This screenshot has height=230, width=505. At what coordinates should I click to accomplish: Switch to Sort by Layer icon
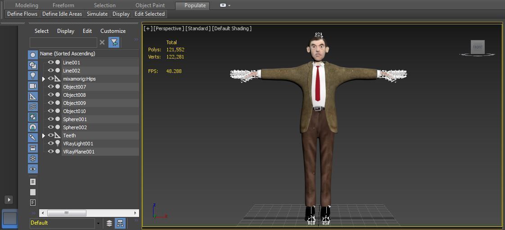coord(109,223)
